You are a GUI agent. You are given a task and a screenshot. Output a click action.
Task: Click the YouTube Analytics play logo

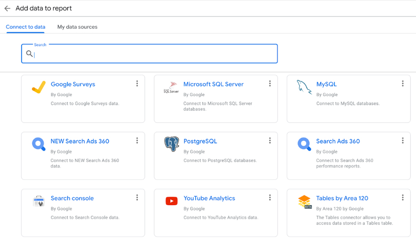tap(171, 201)
